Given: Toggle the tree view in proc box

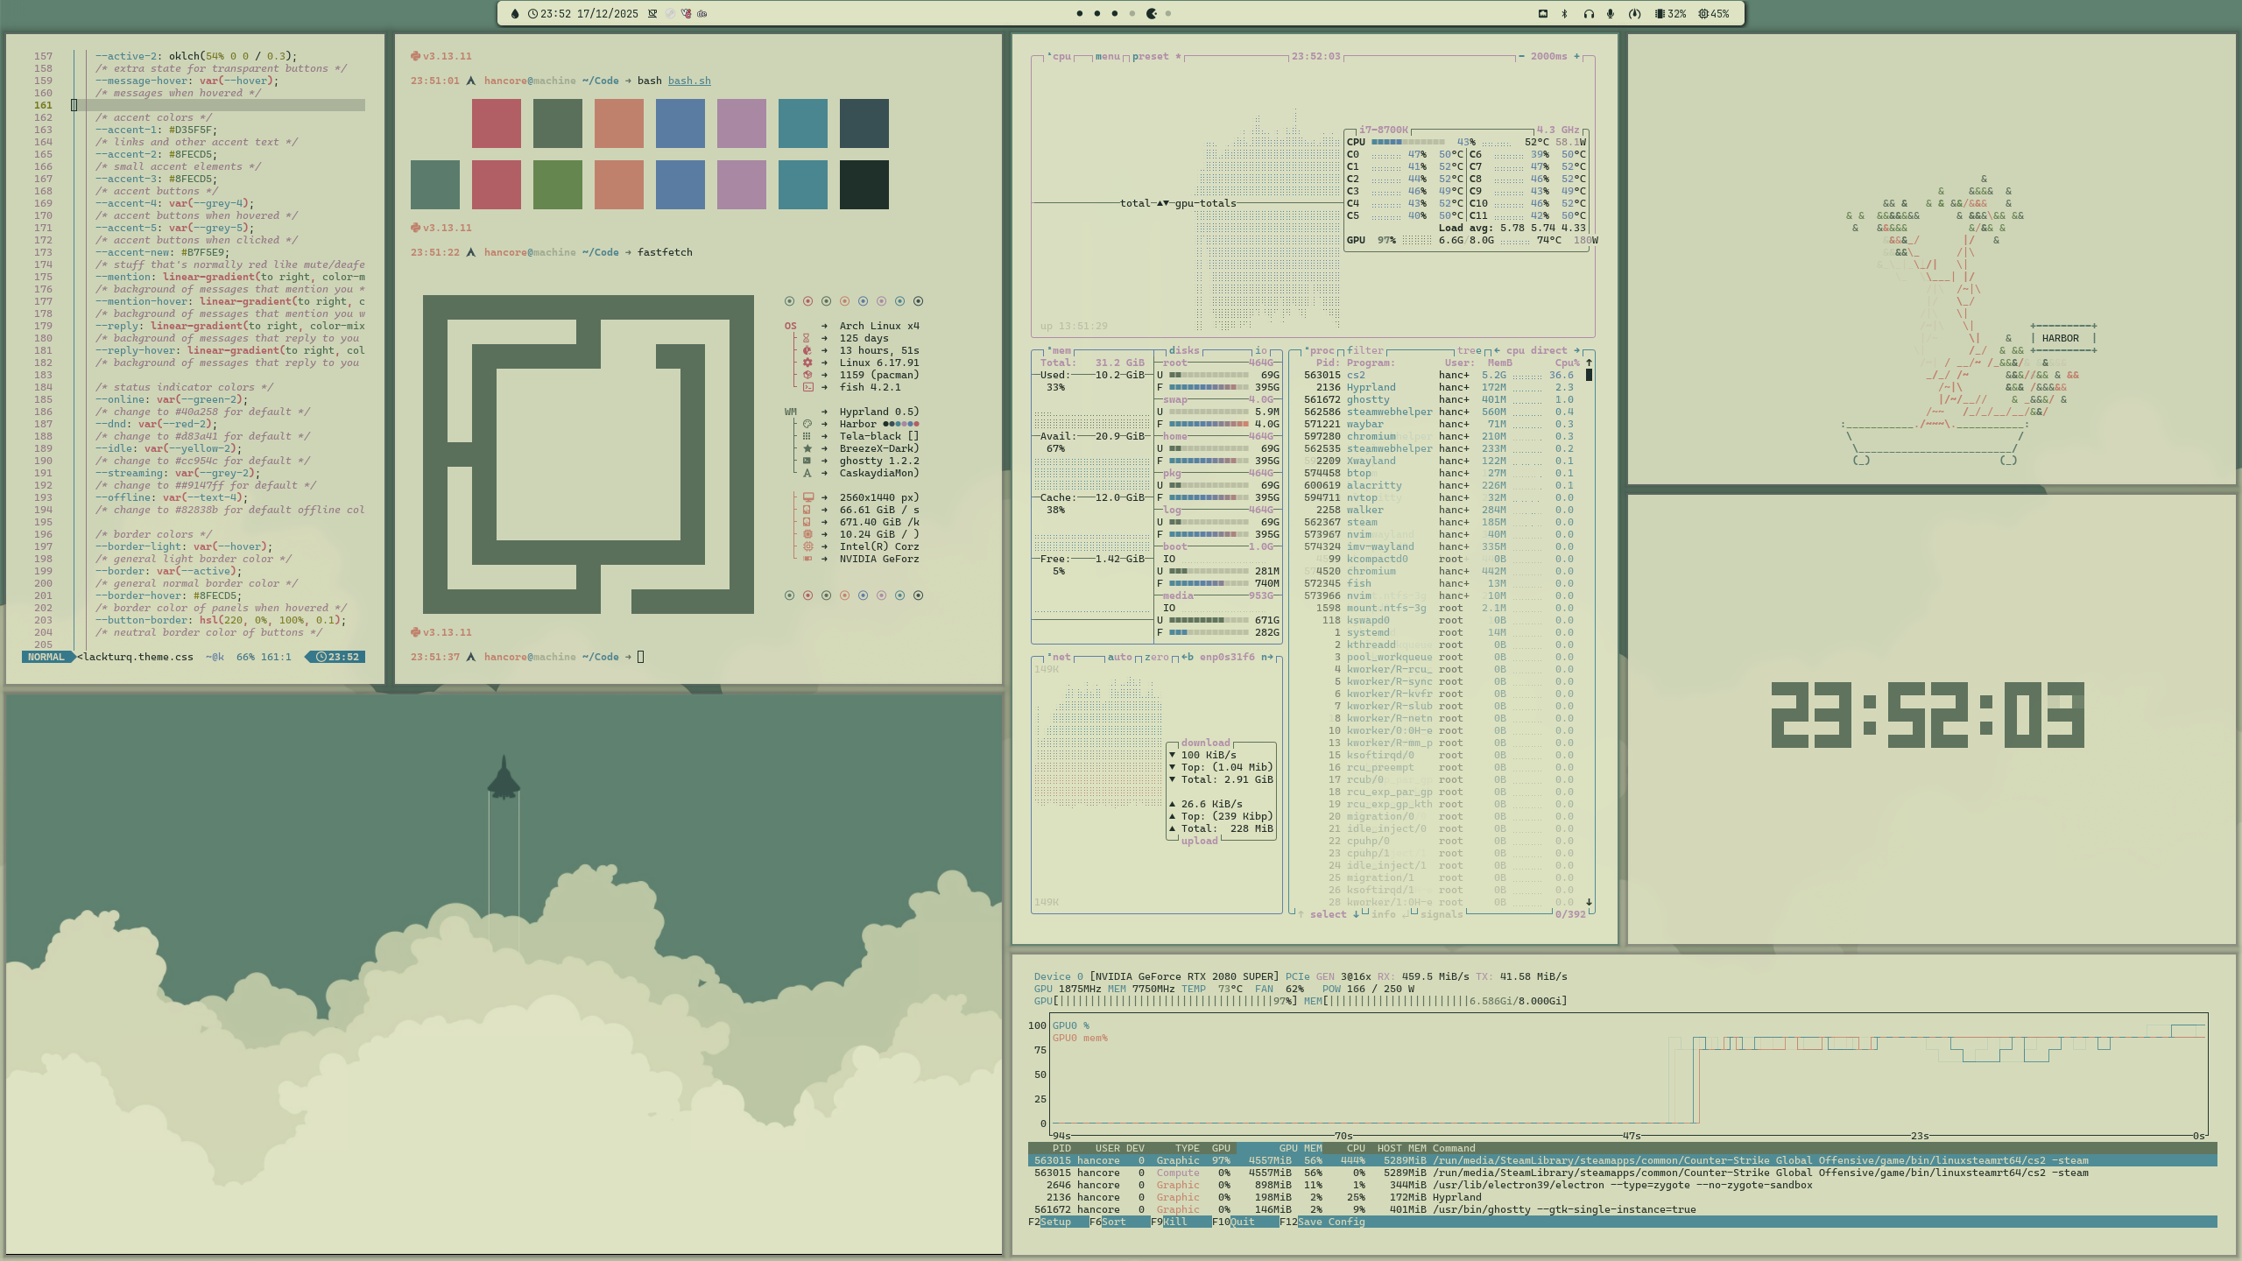Looking at the screenshot, I should click(1469, 350).
